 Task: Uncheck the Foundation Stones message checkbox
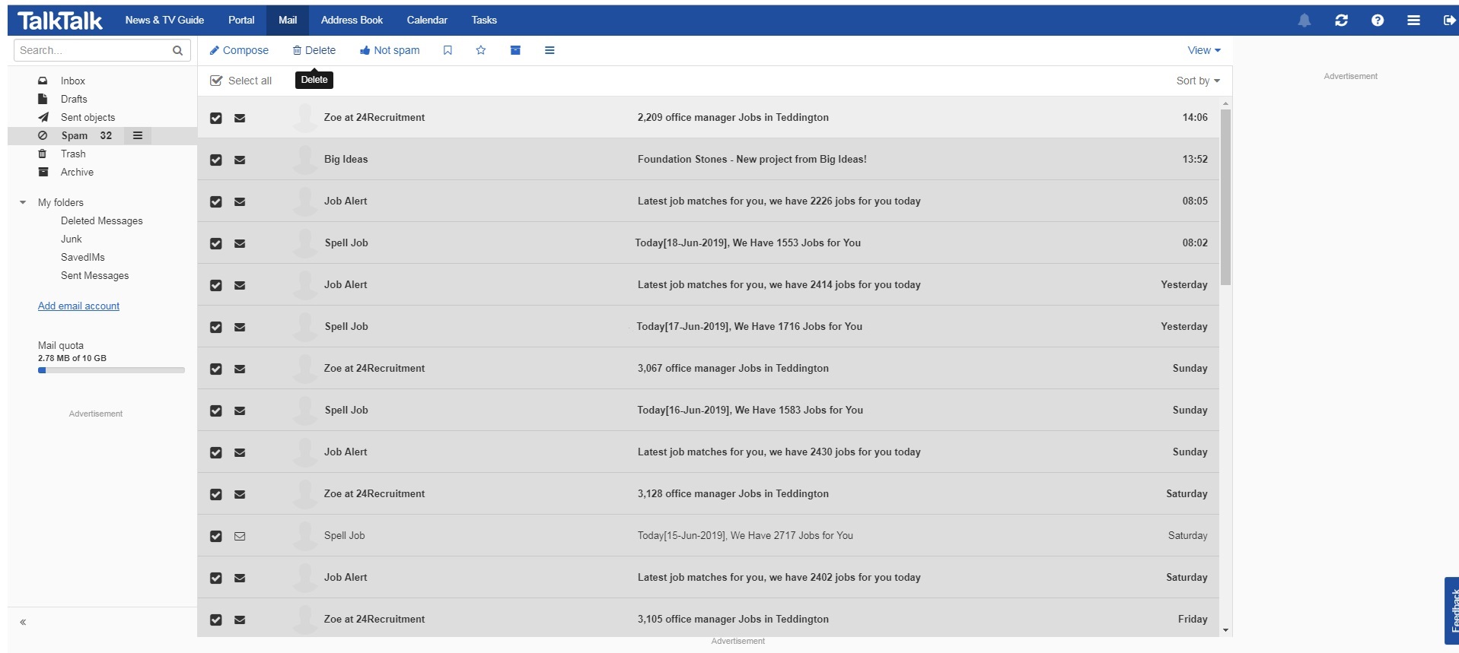point(216,160)
